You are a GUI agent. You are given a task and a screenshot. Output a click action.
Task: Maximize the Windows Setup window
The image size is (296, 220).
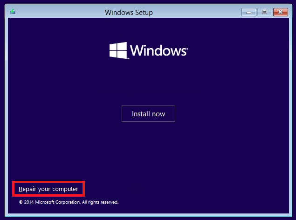pos(264,12)
